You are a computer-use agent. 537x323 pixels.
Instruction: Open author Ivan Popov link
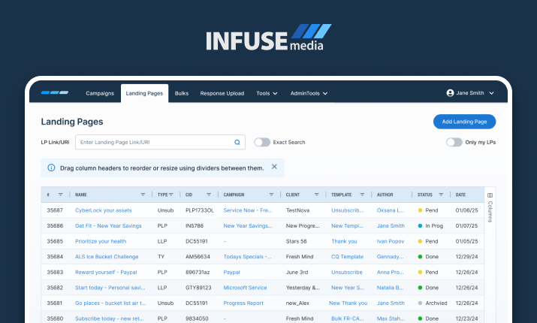[x=391, y=241]
